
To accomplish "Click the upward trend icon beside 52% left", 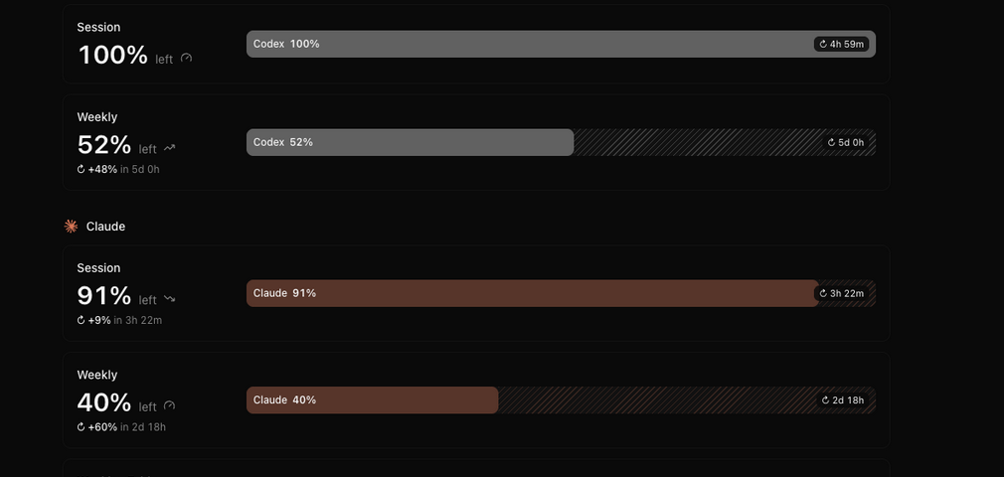I will click(x=170, y=148).
